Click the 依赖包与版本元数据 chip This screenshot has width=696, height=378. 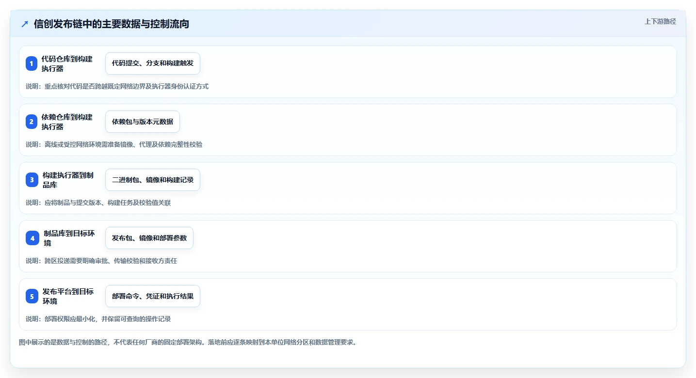tap(143, 122)
